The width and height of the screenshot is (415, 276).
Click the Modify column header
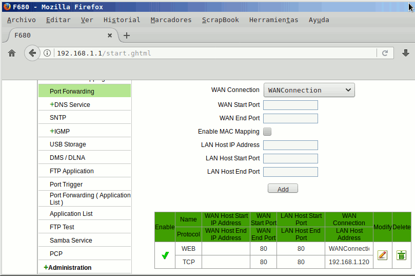click(x=383, y=227)
